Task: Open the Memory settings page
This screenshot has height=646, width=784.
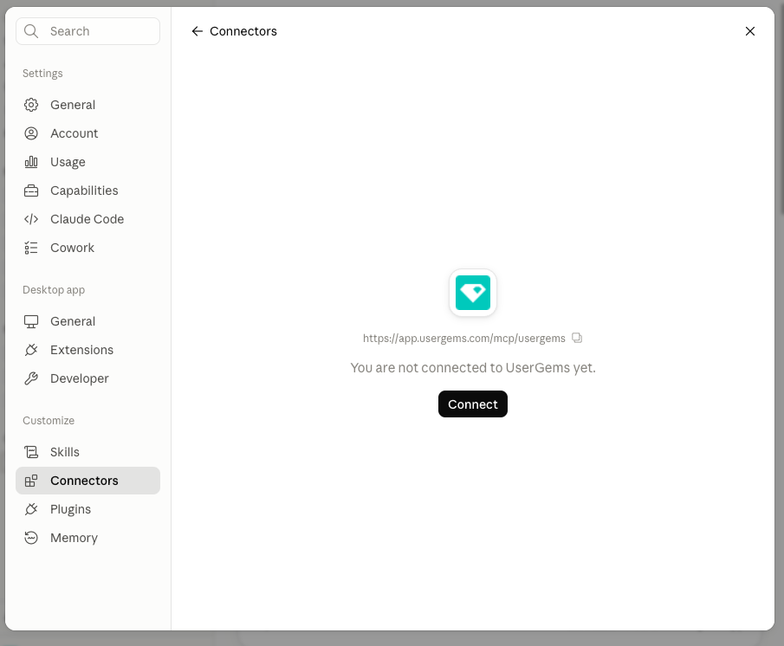Action: pos(88,538)
